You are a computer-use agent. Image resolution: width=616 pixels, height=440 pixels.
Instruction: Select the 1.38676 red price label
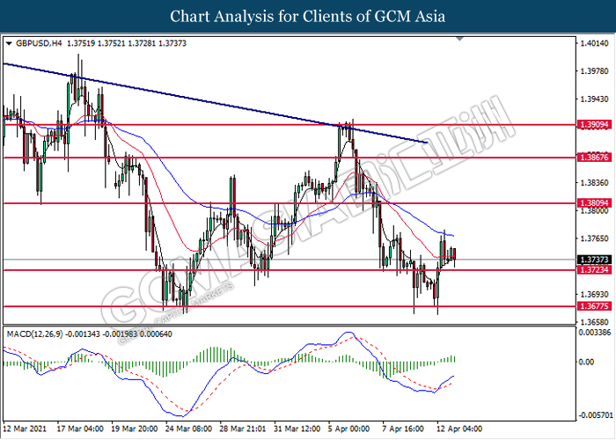[594, 158]
